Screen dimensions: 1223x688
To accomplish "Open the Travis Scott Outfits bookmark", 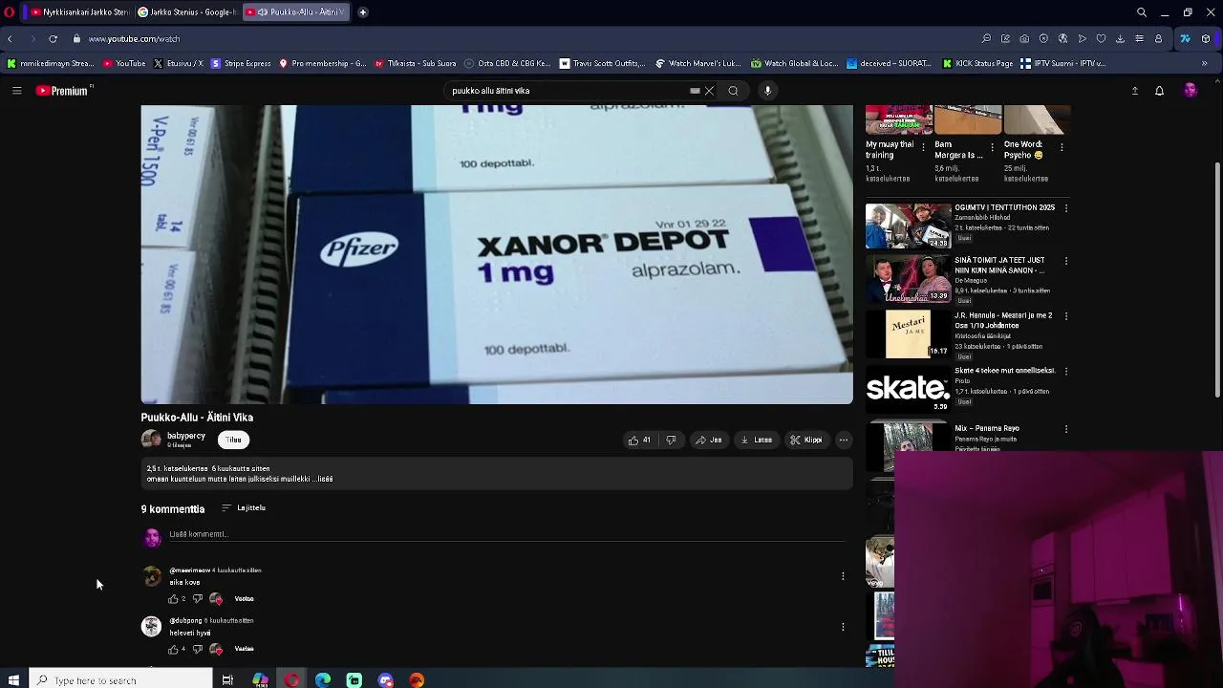I will (x=603, y=64).
